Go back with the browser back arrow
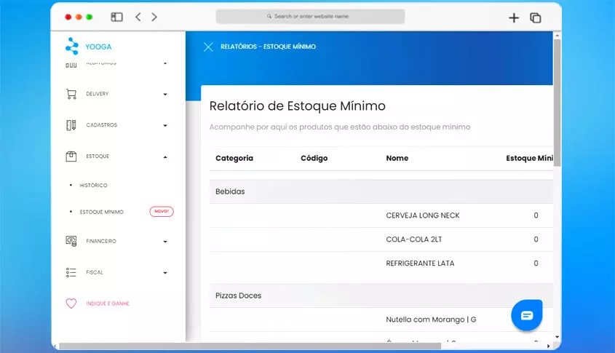615x353 pixels. click(138, 17)
